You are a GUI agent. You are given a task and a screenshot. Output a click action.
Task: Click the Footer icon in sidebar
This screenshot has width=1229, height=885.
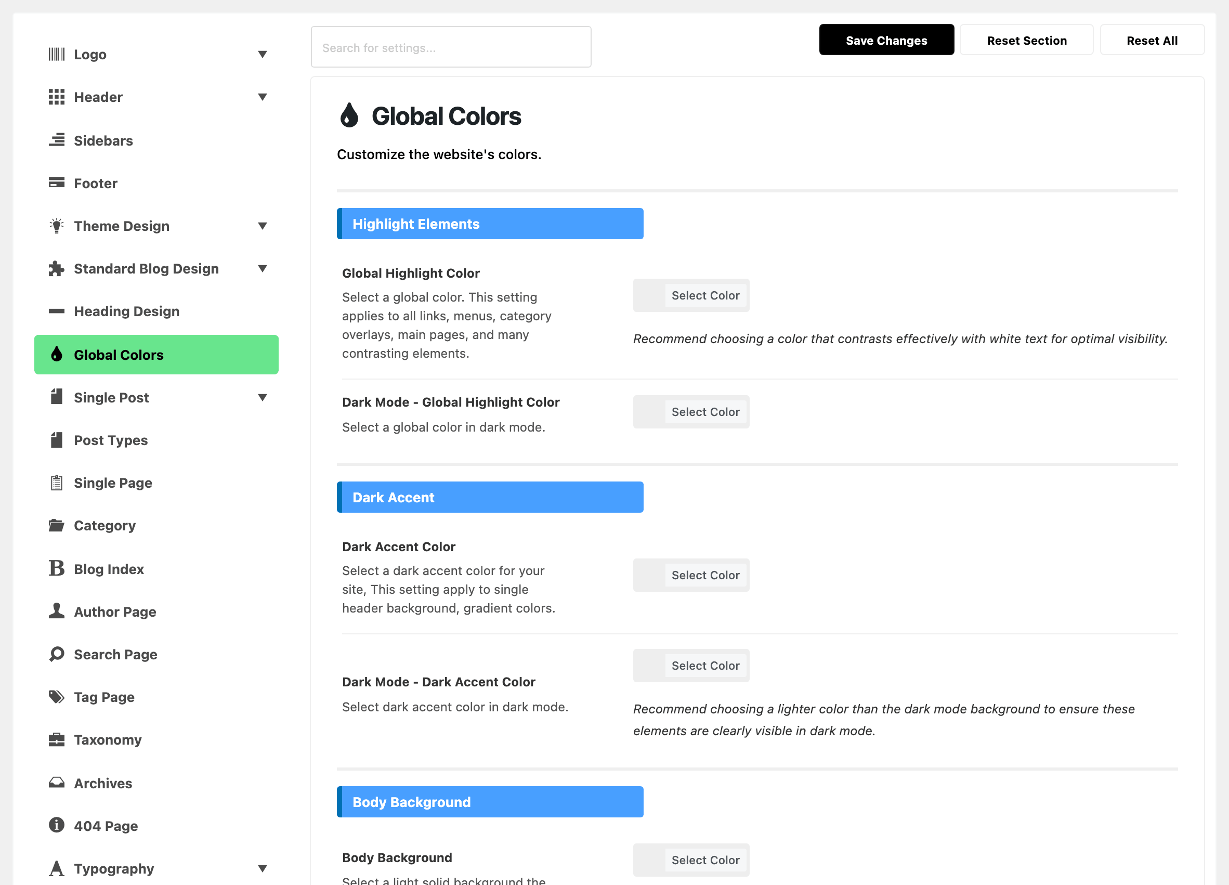56,183
